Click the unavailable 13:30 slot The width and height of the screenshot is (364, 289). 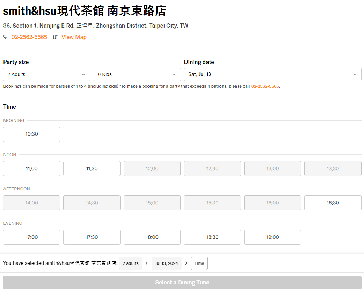(333, 169)
